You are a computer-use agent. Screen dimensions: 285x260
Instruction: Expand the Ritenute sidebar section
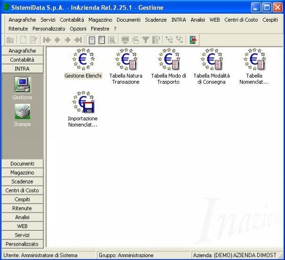point(22,208)
